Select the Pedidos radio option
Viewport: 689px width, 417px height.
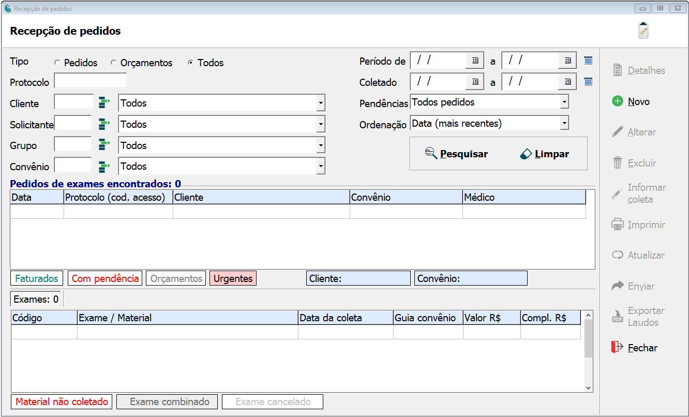(57, 63)
